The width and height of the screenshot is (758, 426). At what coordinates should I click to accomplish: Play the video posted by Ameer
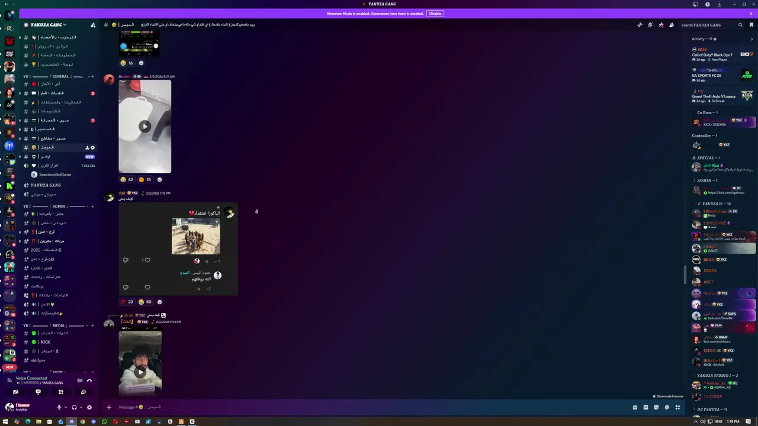144,126
